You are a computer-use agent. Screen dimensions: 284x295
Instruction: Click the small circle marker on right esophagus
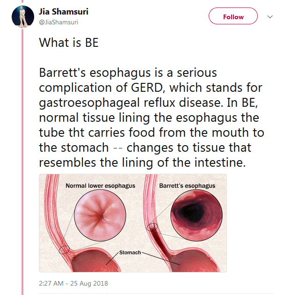(152, 228)
